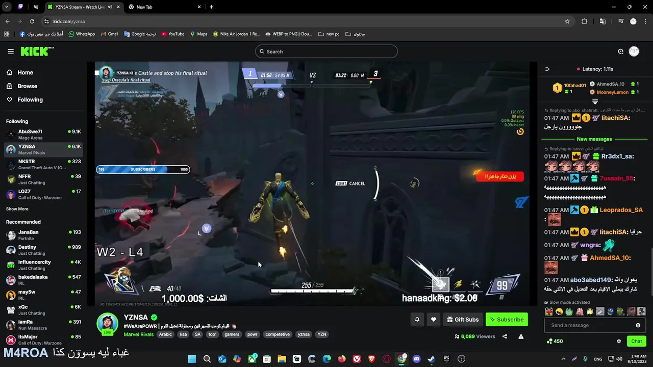Expand the chat leaderboard chevron
Image resolution: width=653 pixels, height=367 pixels.
[595, 102]
